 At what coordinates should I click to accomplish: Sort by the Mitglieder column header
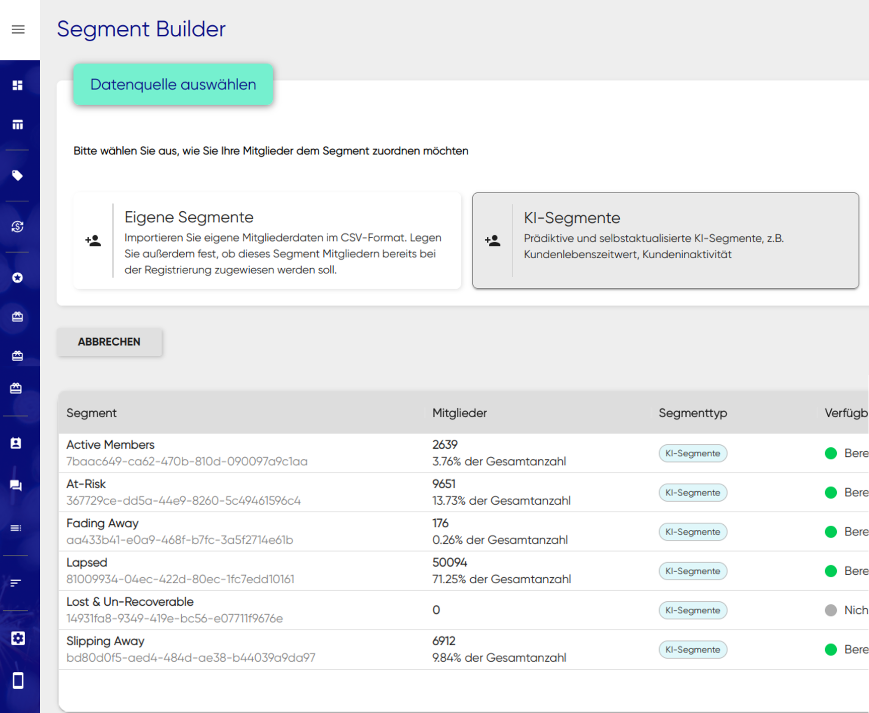459,413
